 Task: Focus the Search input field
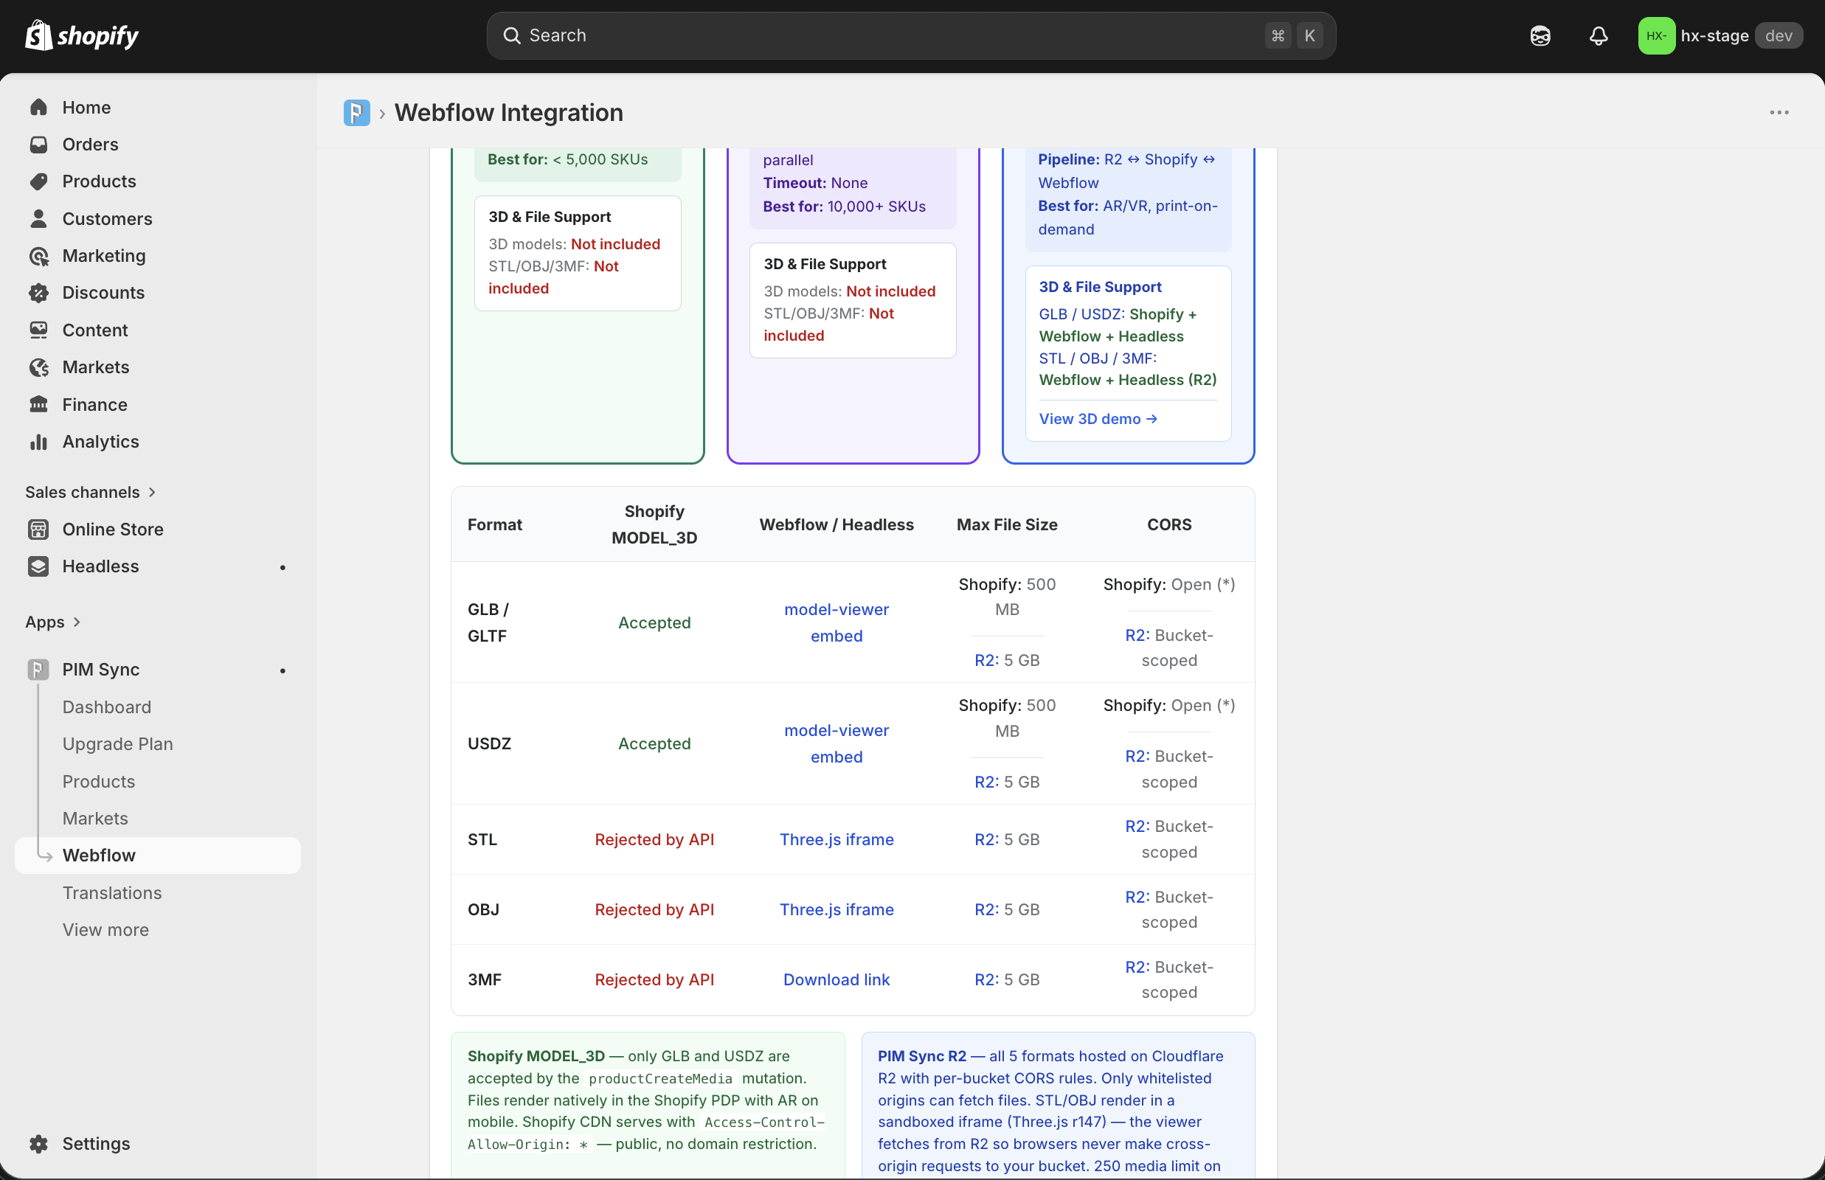(910, 36)
